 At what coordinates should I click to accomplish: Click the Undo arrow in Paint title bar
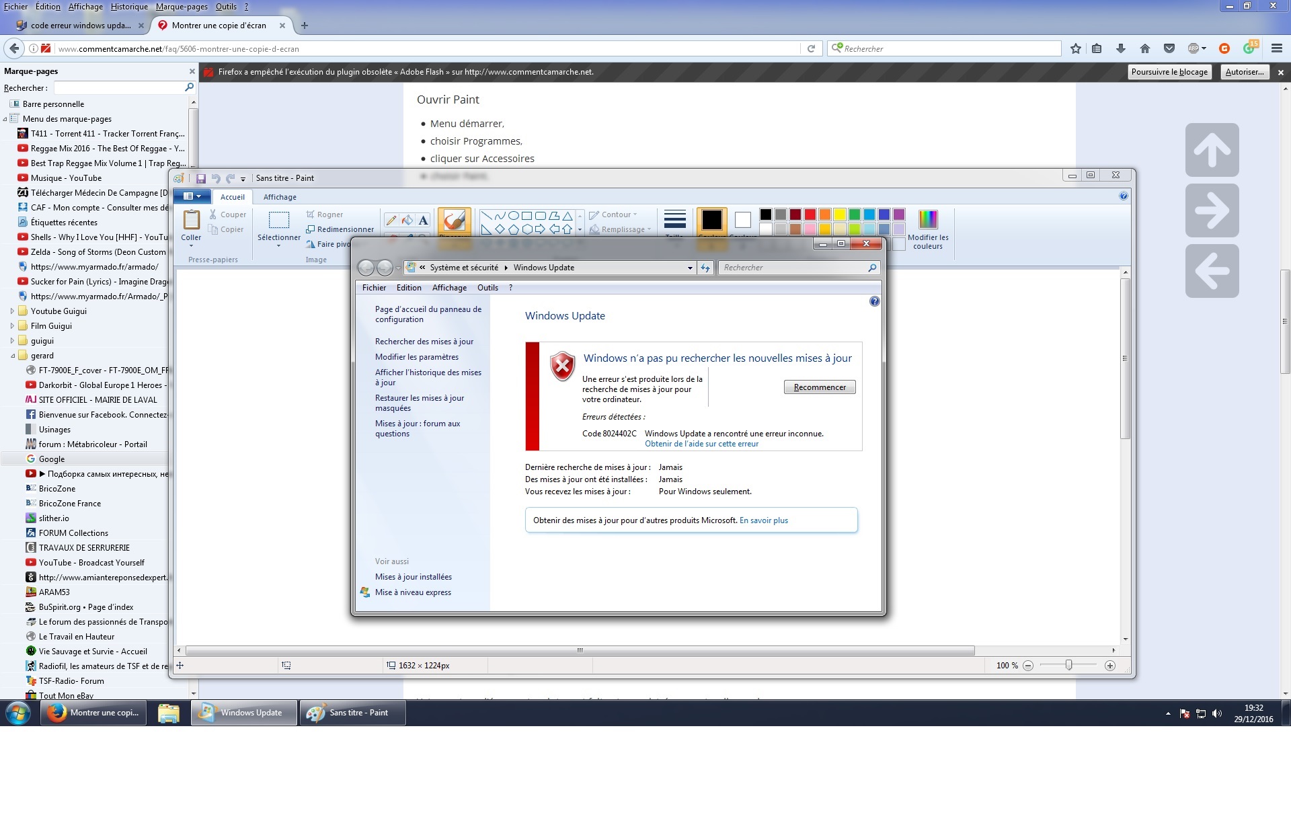[216, 178]
